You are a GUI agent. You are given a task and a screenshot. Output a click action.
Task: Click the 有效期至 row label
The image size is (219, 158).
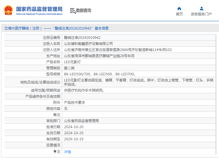click(x=53, y=139)
